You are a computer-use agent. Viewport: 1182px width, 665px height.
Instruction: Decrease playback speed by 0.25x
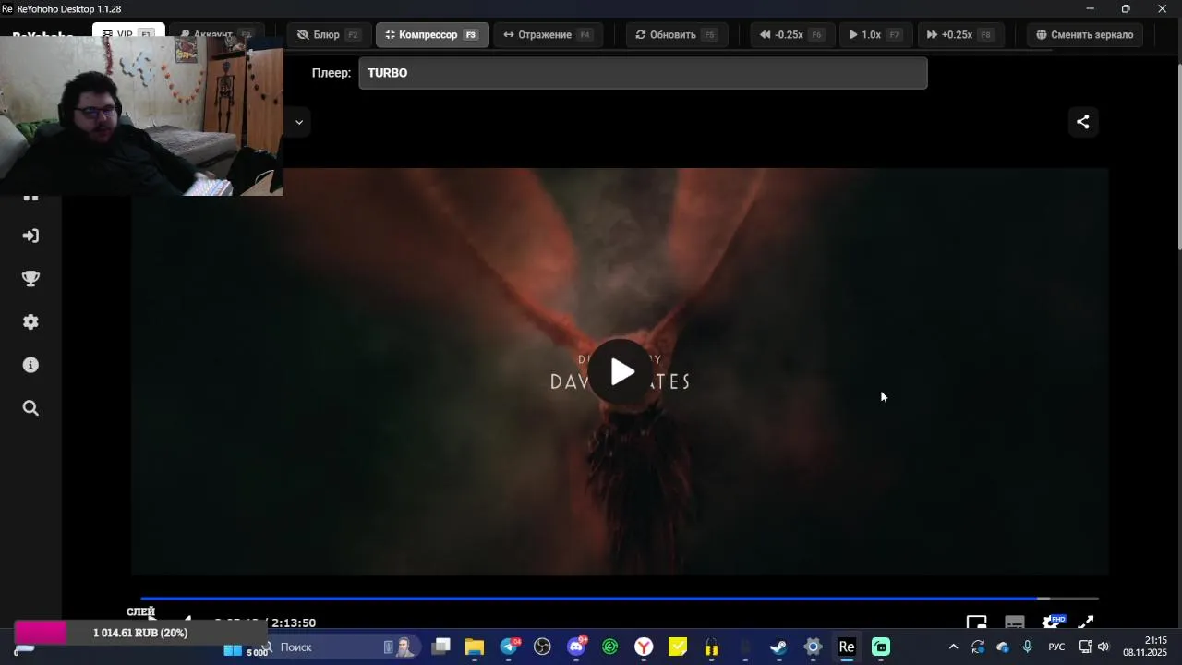point(792,35)
